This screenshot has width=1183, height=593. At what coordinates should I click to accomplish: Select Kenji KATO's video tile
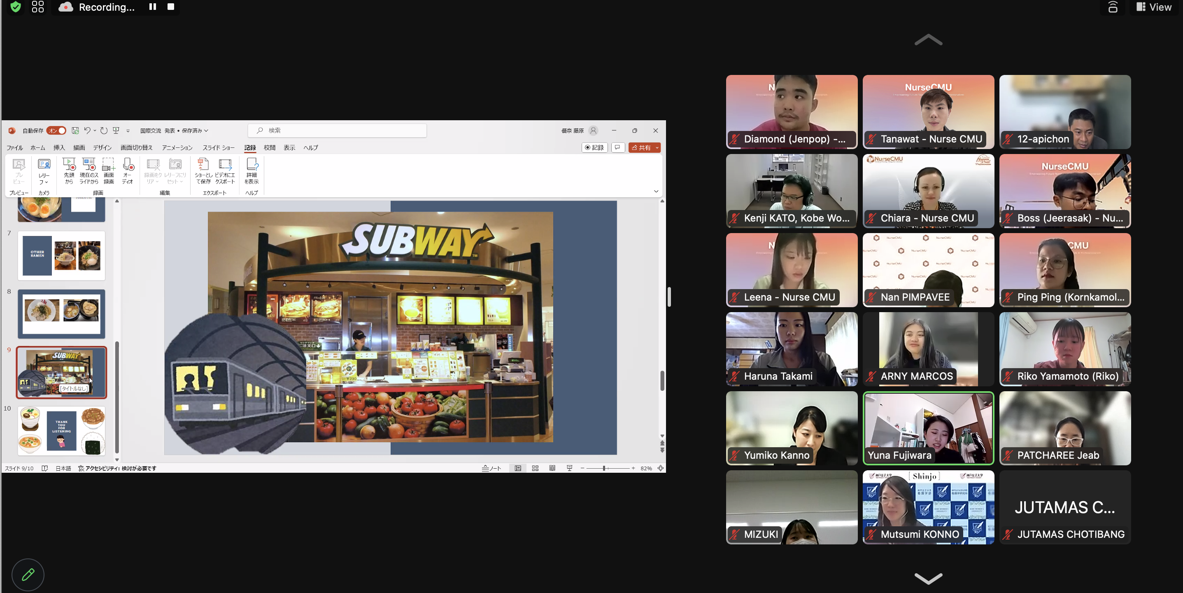[791, 191]
